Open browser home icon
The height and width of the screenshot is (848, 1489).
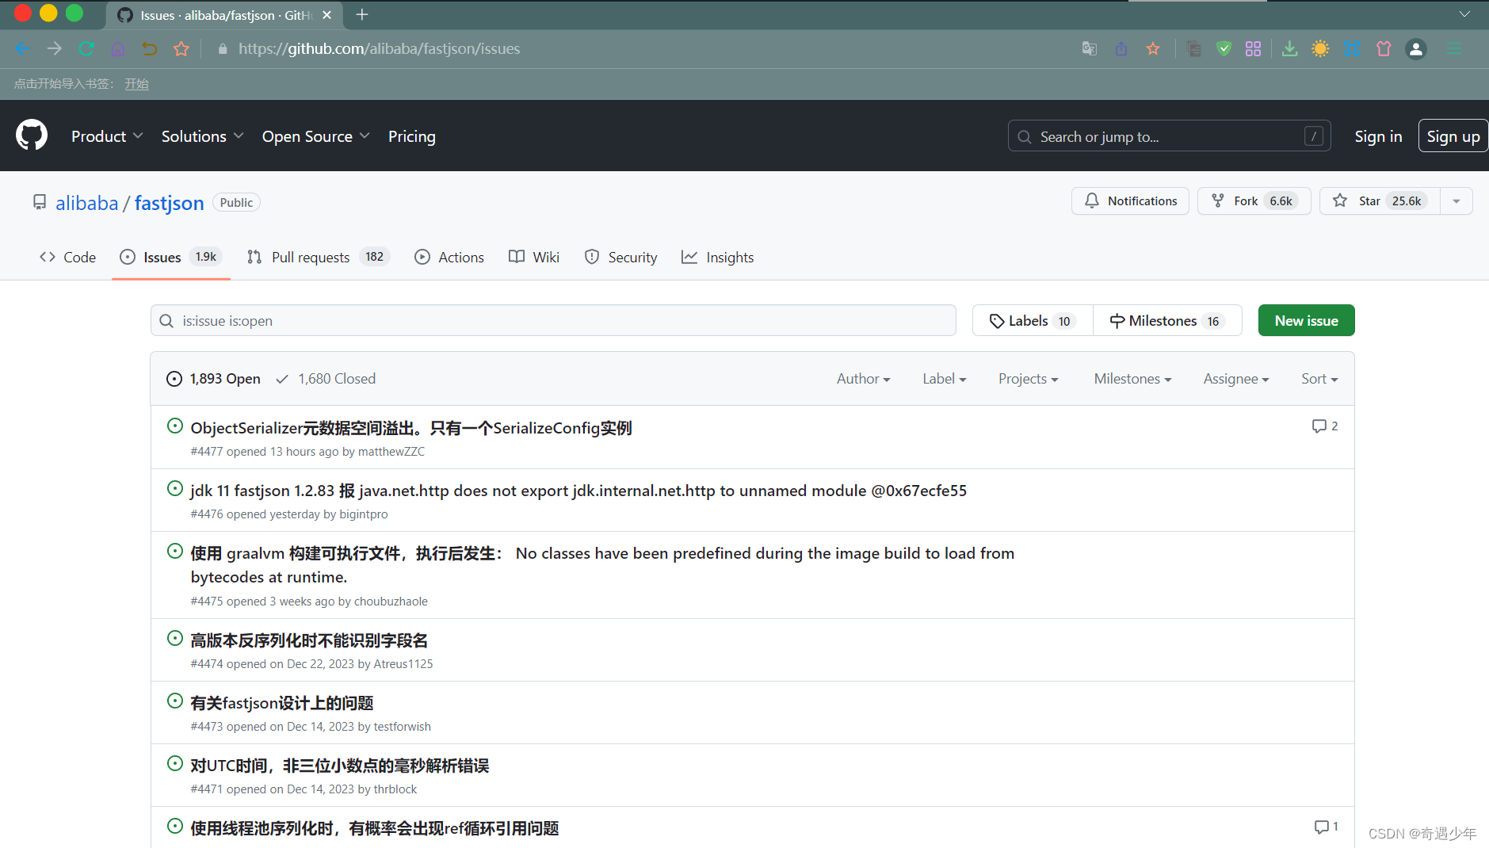118,48
